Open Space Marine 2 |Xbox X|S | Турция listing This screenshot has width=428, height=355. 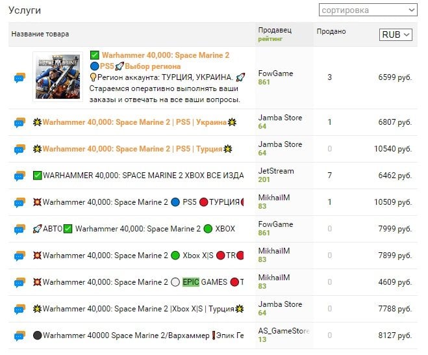tap(138, 309)
